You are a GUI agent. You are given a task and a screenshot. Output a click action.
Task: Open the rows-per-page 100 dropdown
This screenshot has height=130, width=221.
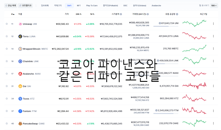tap(214, 6)
